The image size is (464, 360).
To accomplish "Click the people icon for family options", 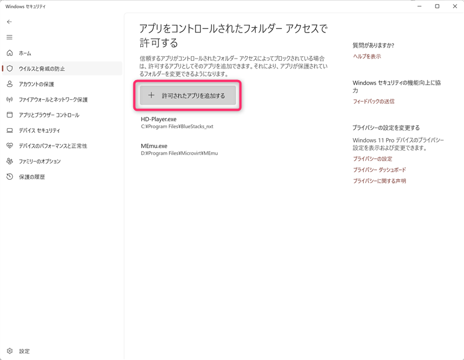I will [10, 161].
